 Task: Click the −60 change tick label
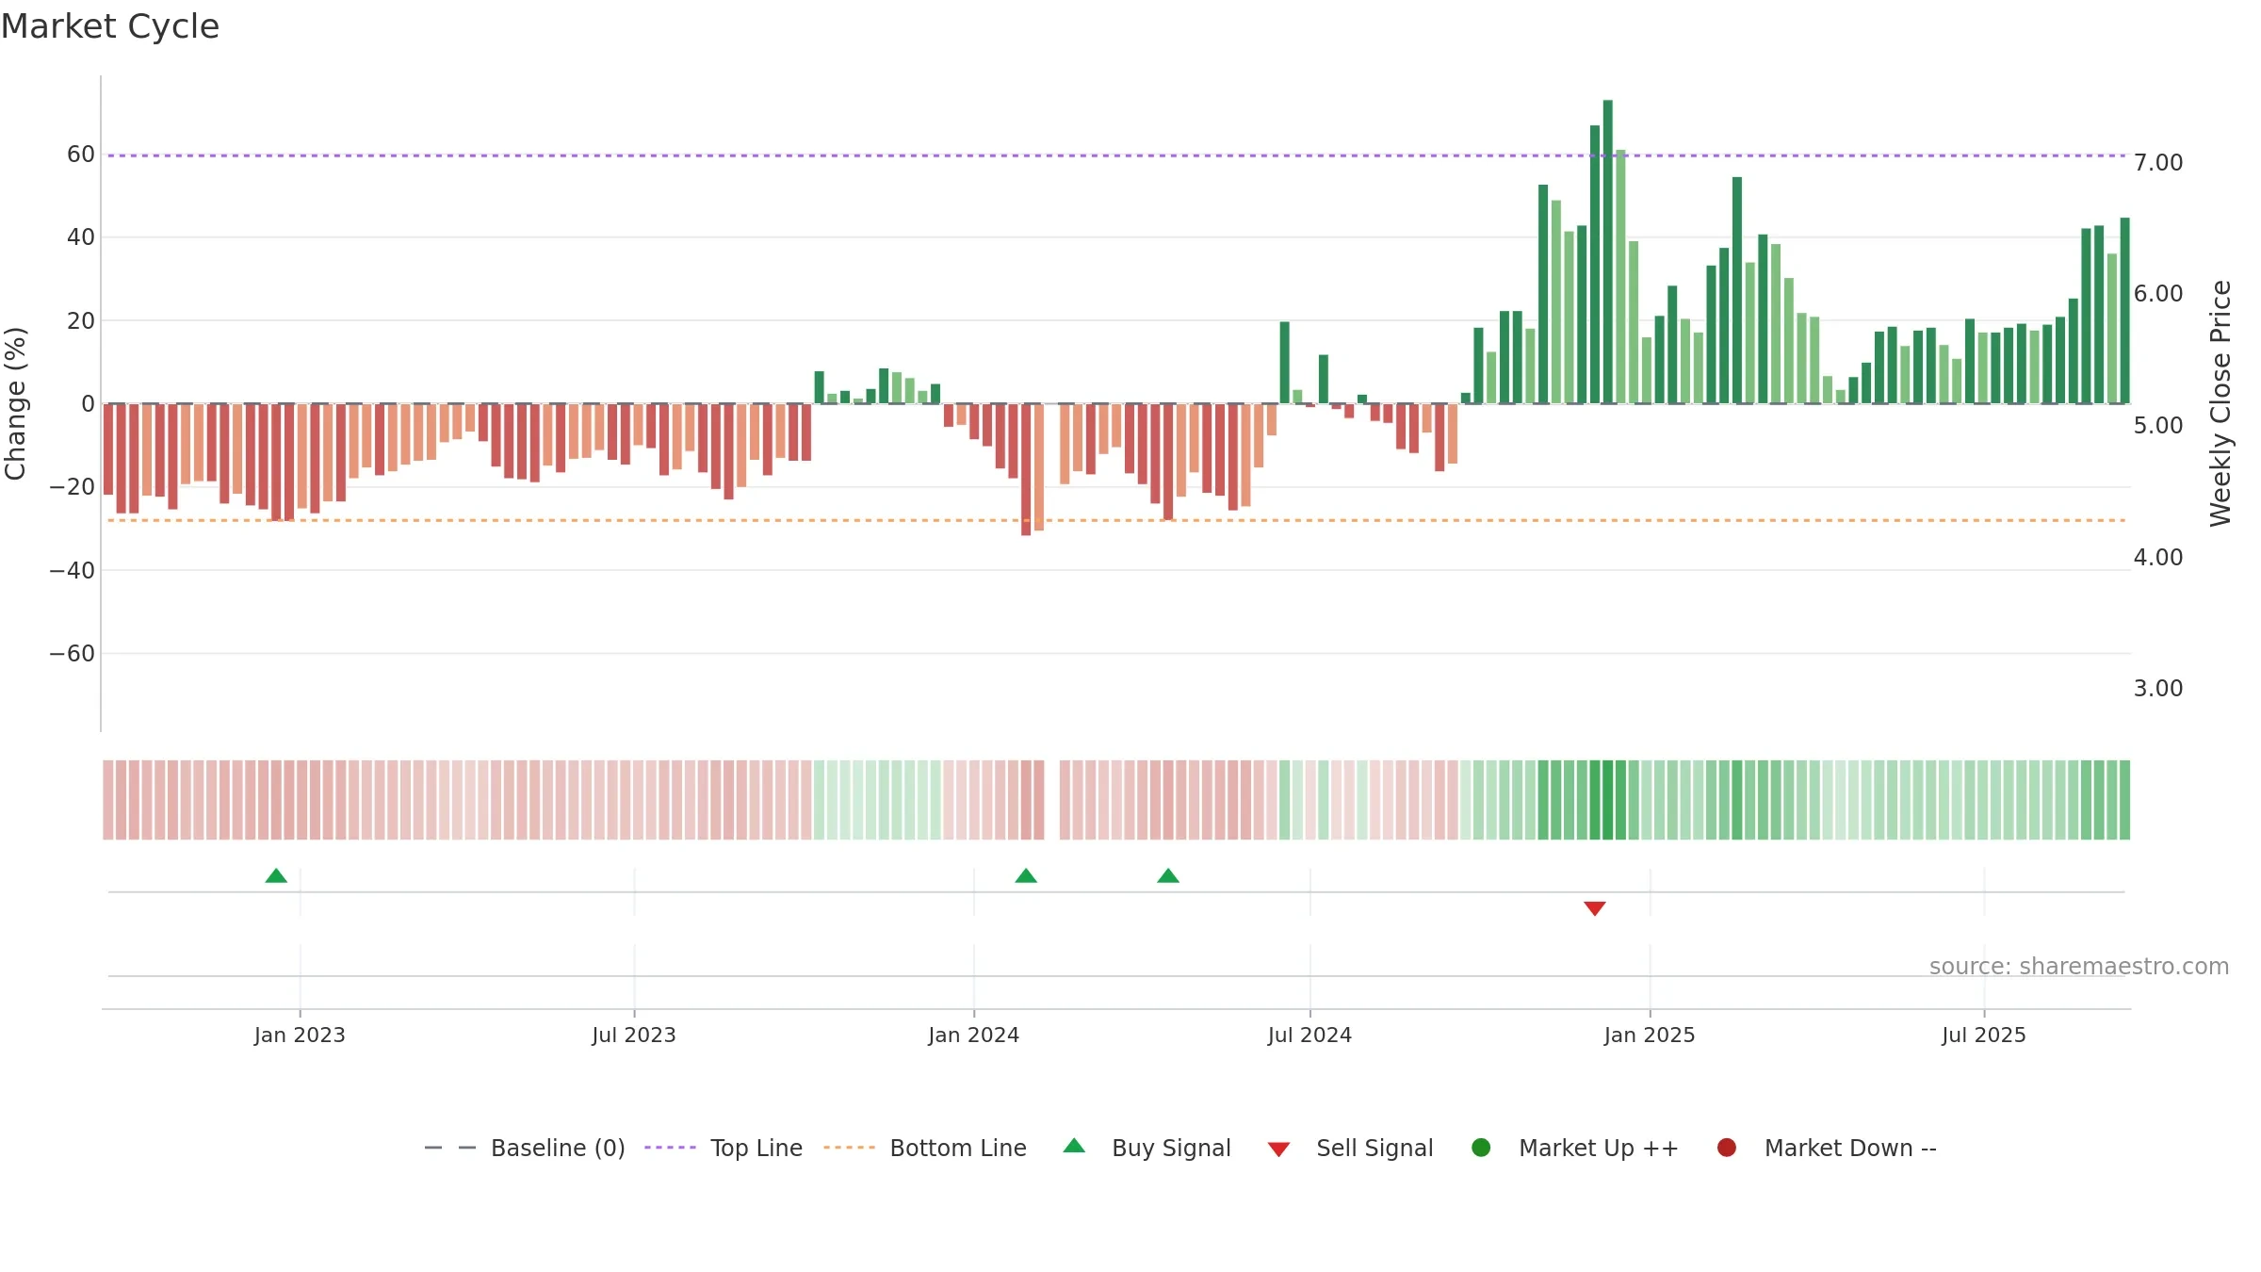pos(73,654)
